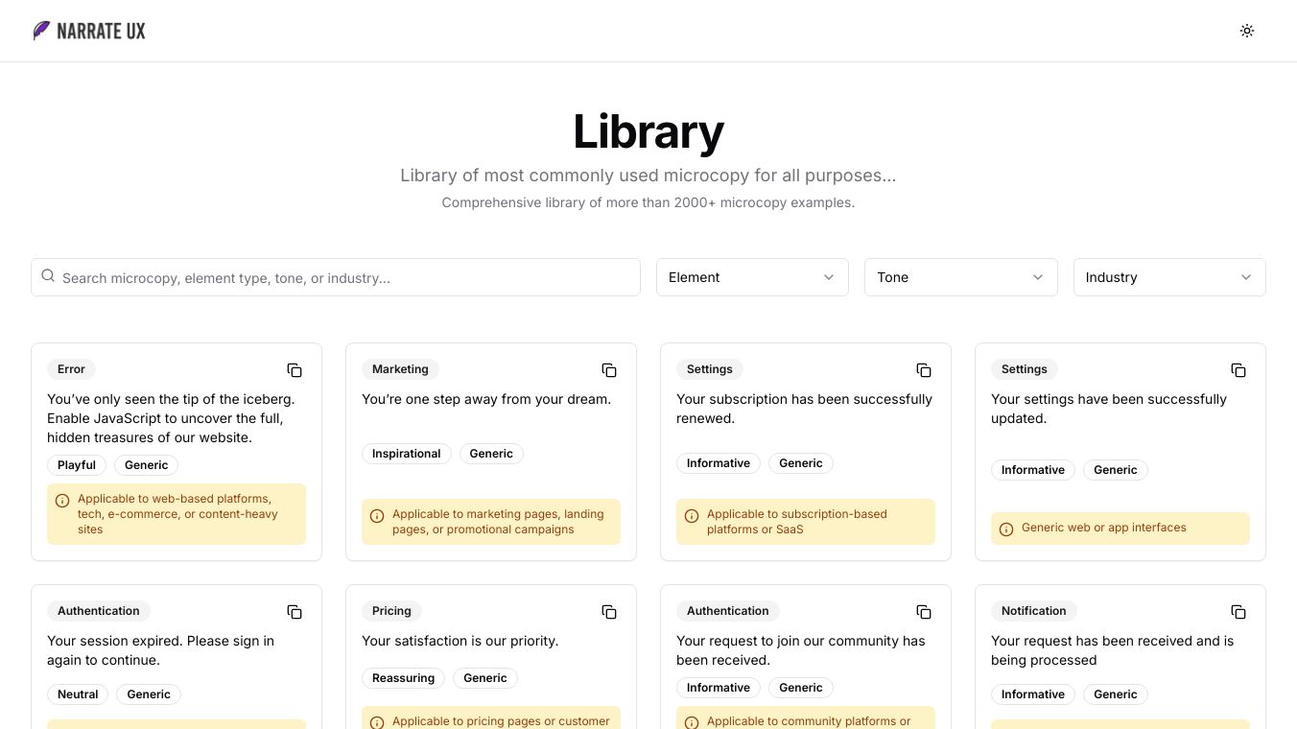Click the Playful tone tag
Image resolution: width=1297 pixels, height=729 pixels.
click(77, 465)
